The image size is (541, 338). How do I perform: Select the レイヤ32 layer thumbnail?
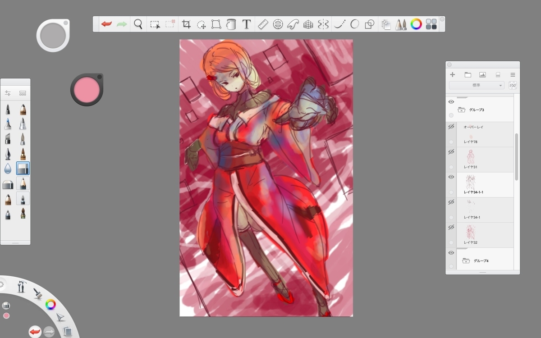[470, 233]
